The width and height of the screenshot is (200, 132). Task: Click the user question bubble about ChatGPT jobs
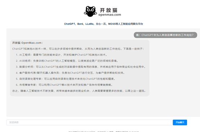[x=165, y=35]
